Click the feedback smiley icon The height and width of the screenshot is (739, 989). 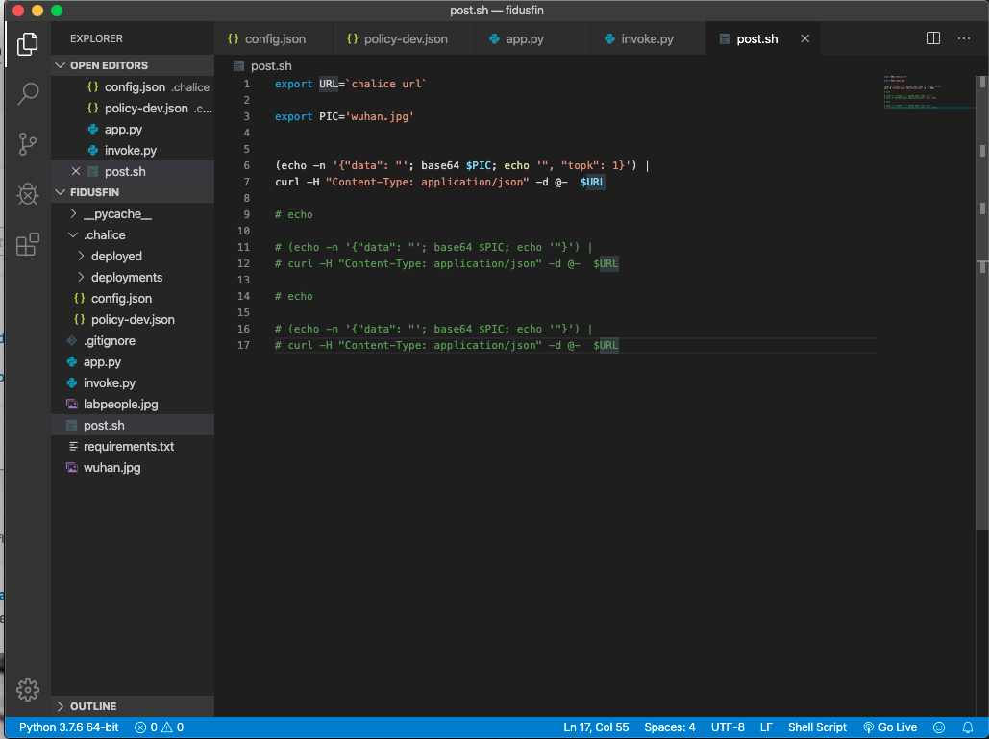tap(939, 727)
